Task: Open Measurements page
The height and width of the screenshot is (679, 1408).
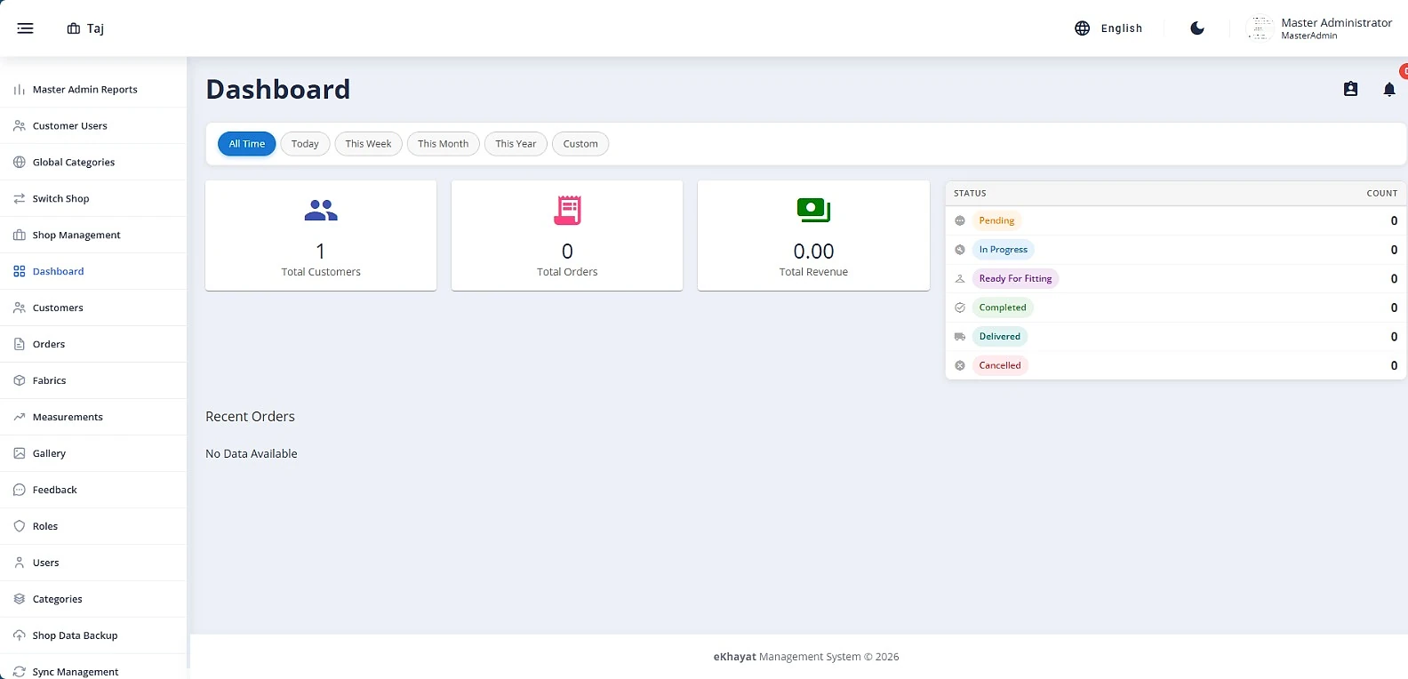Action: (x=93, y=418)
